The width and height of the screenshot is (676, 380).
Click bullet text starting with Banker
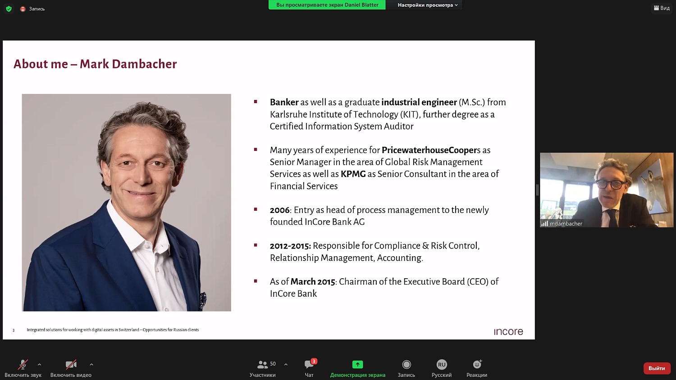point(388,114)
